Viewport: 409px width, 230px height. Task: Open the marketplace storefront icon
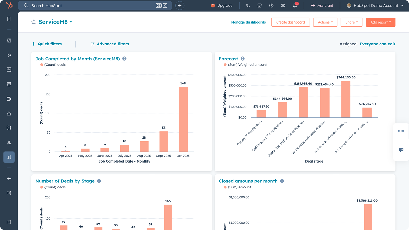tap(259, 6)
